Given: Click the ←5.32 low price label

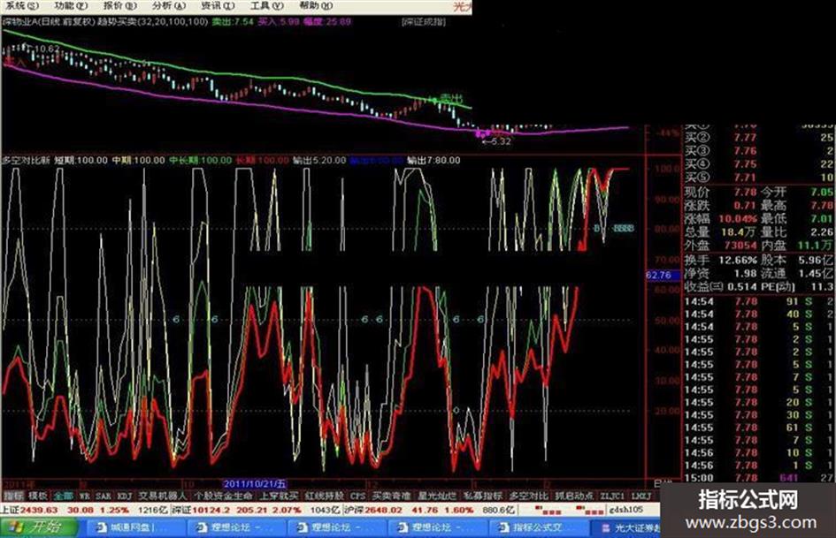Looking at the screenshot, I should (x=495, y=141).
